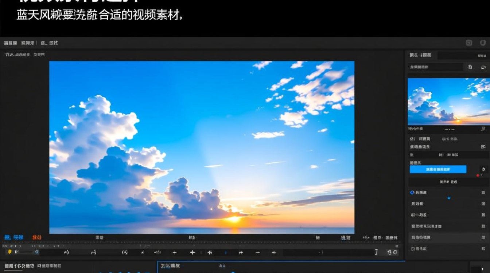Open the first menu in top menu bar
This screenshot has height=273, width=490.
pos(11,43)
